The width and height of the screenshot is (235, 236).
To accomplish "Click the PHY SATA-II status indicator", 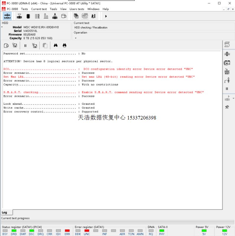I will 162,231.
